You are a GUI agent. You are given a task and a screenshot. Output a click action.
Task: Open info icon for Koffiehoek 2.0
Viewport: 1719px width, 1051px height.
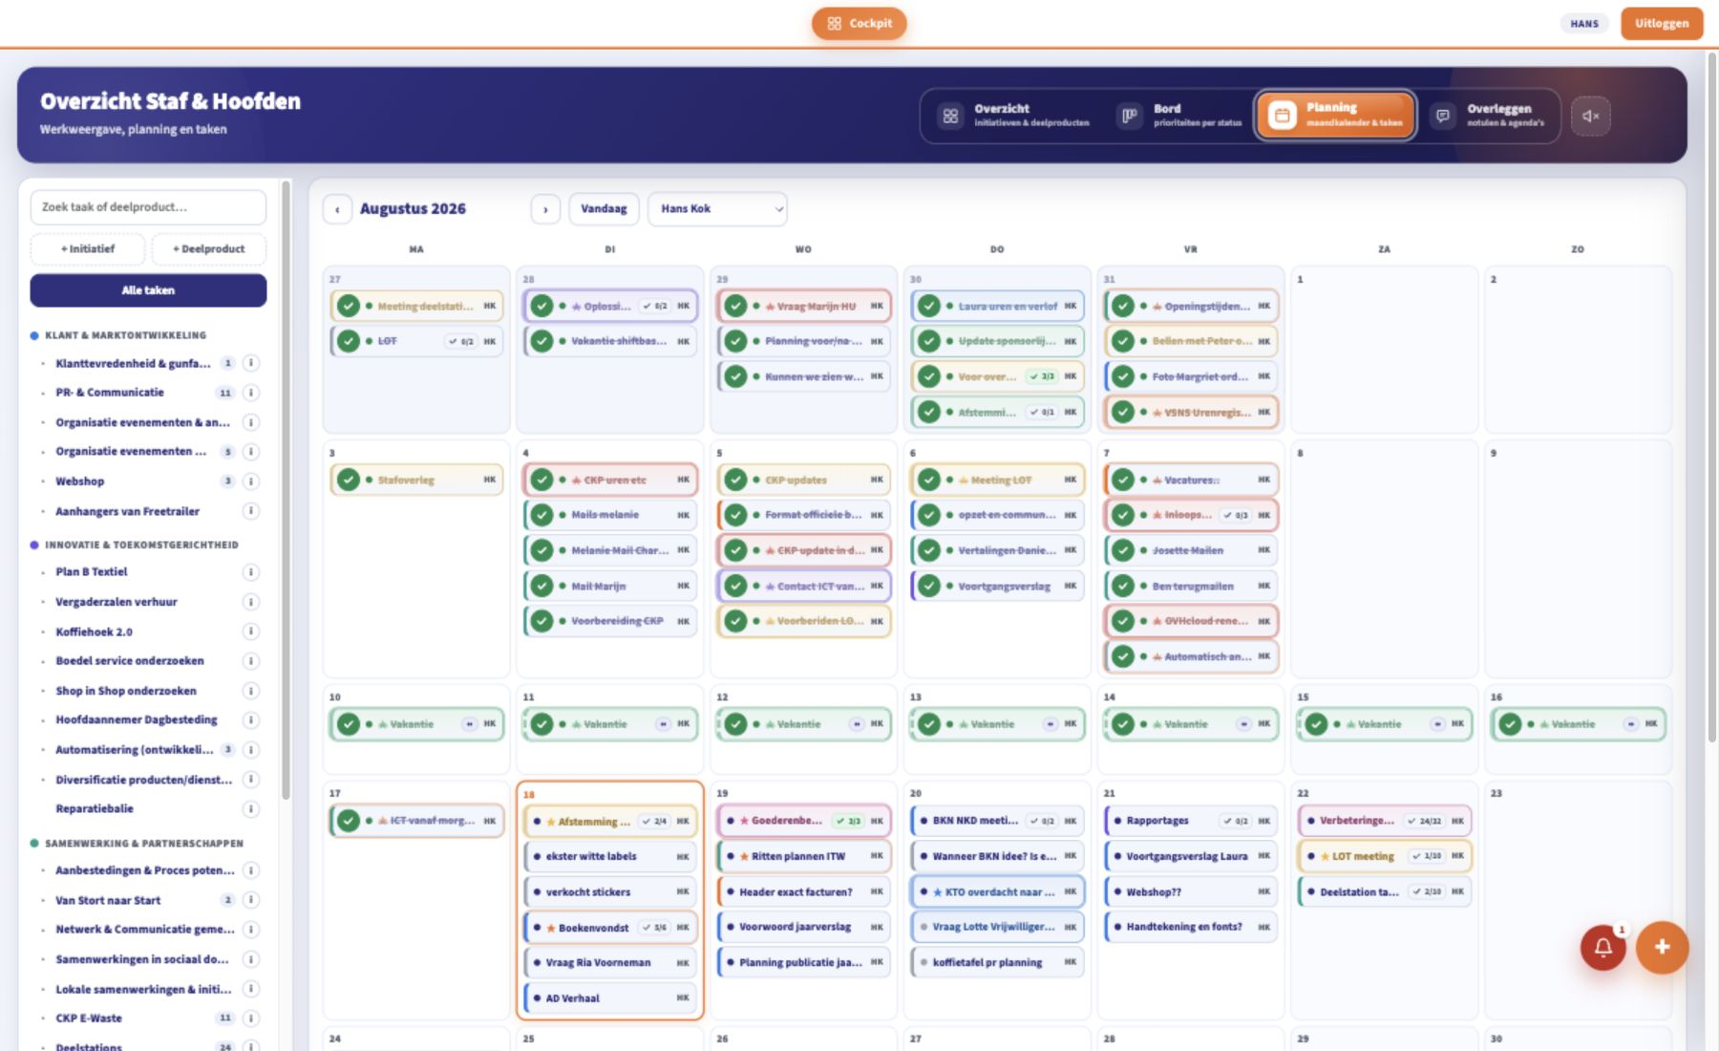(x=251, y=632)
